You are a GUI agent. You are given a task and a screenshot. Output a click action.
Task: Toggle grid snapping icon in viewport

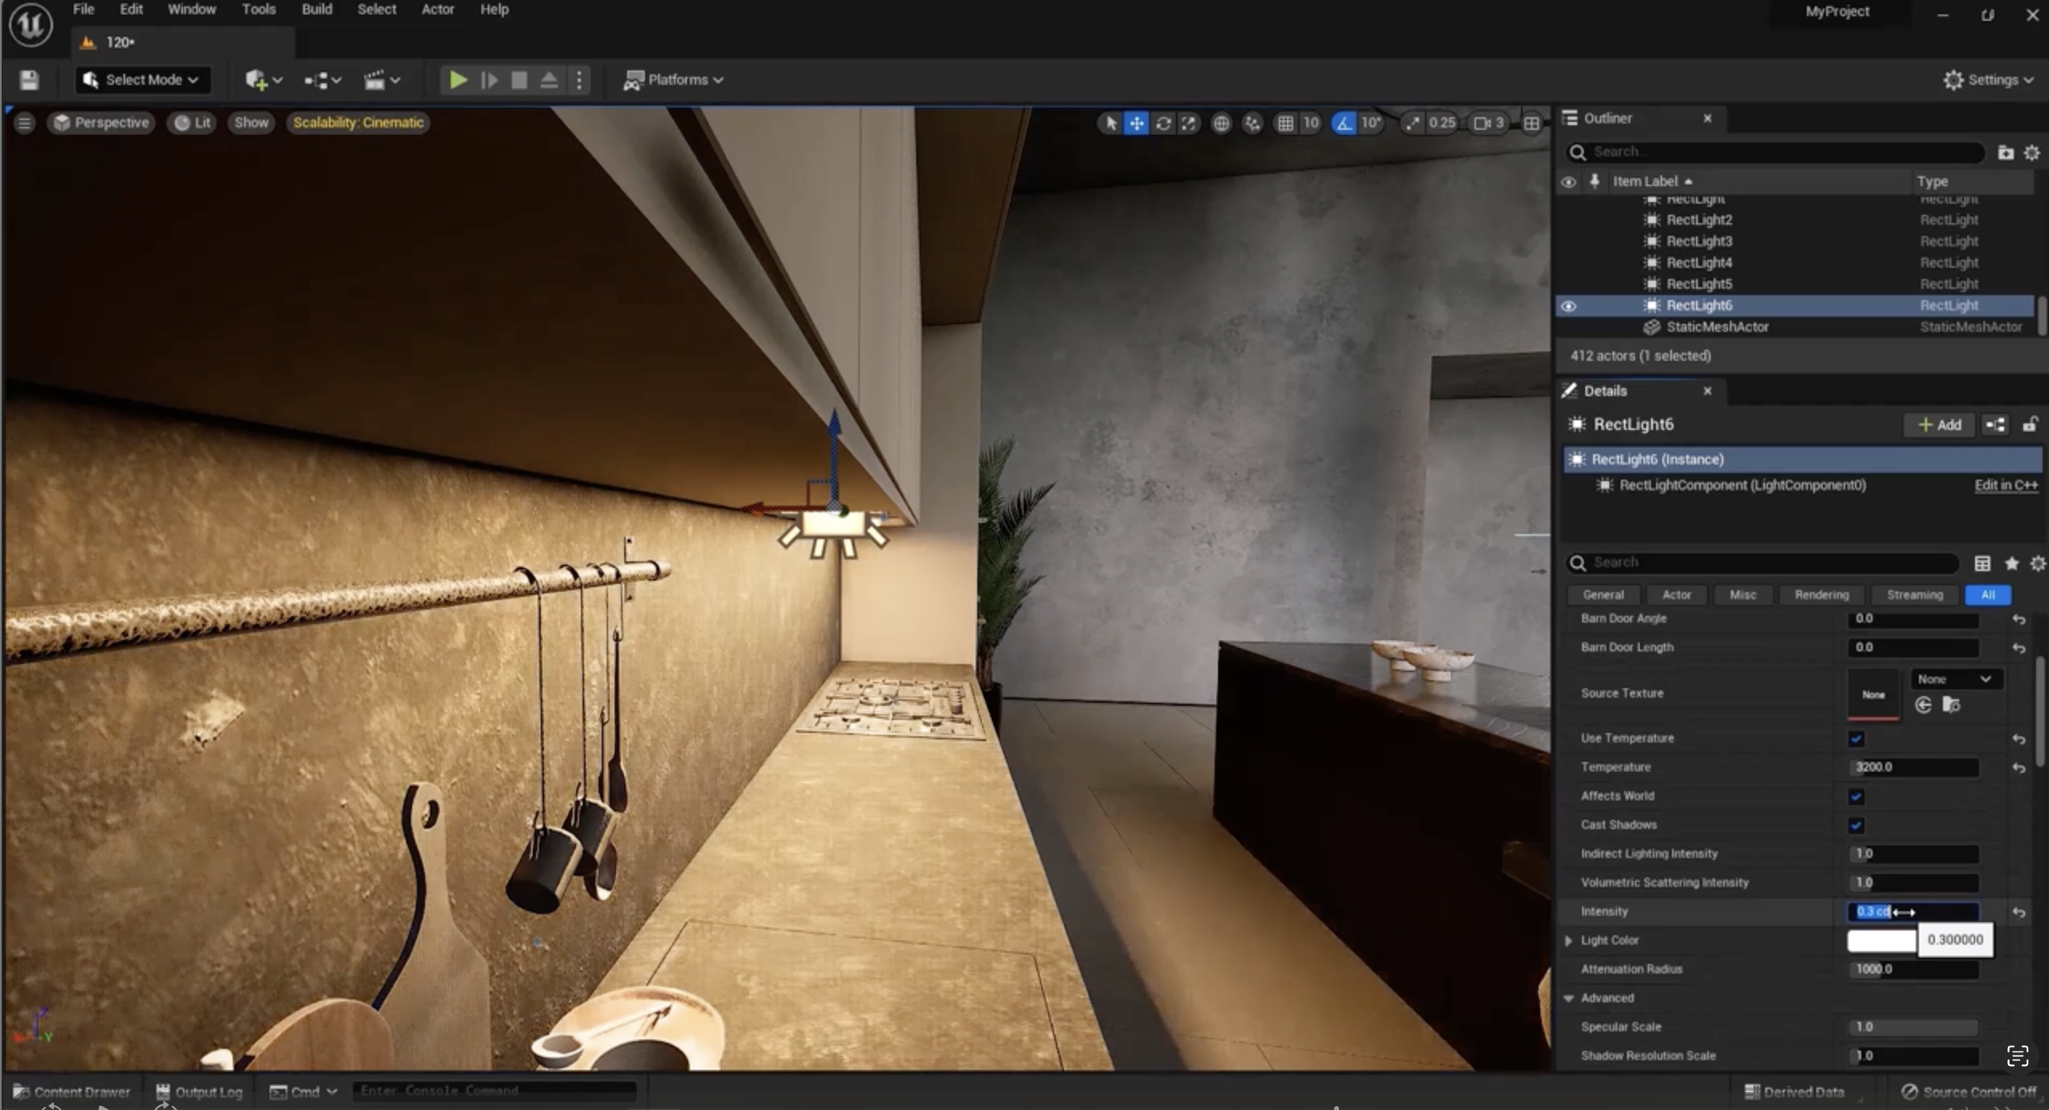pos(1284,123)
